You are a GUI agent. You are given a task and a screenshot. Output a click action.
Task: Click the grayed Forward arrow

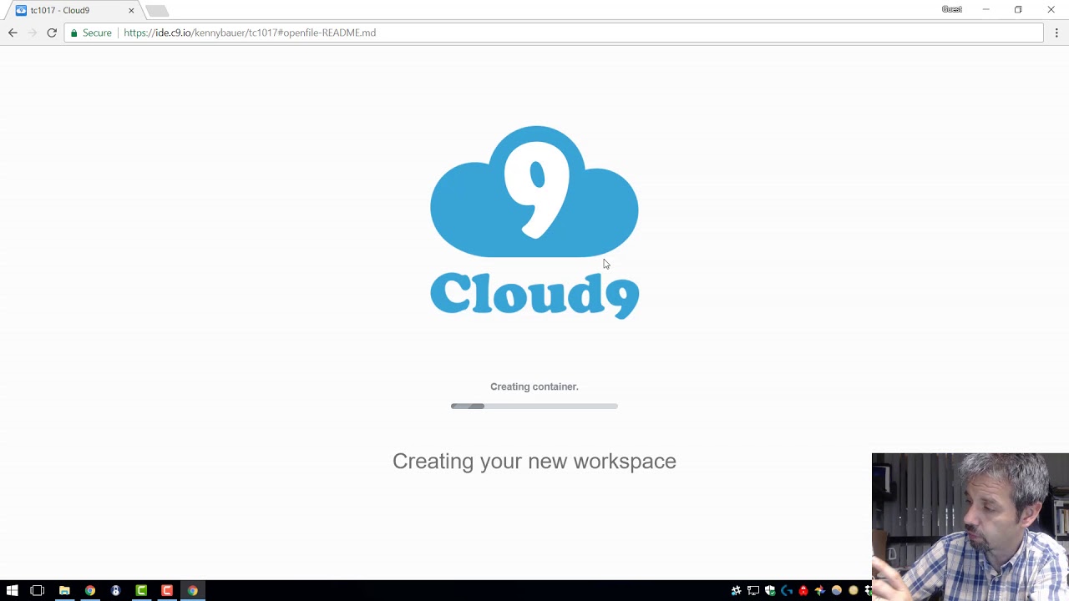click(33, 33)
